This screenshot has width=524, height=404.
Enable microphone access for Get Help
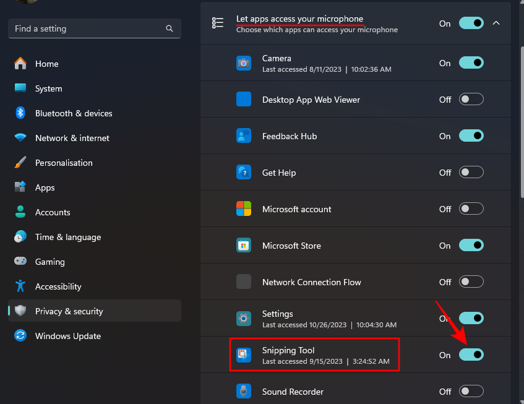point(471,172)
